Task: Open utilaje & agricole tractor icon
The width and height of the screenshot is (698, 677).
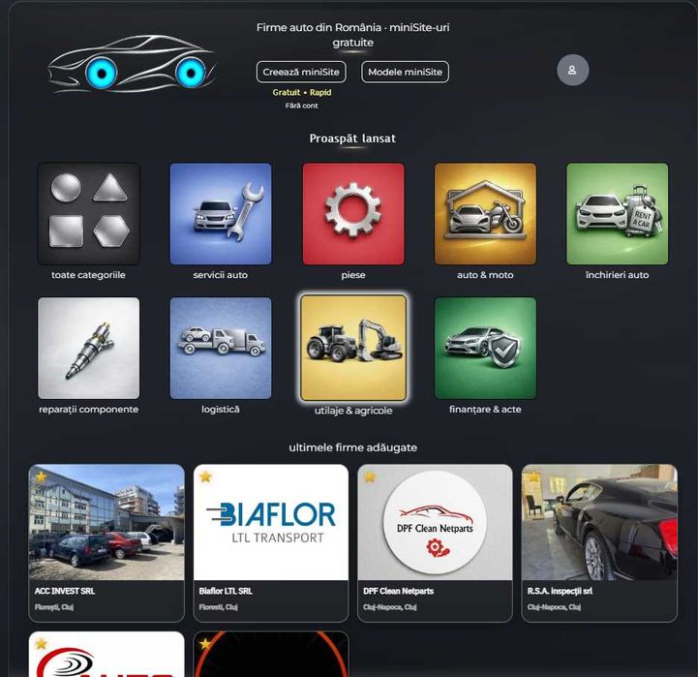Action: point(353,348)
